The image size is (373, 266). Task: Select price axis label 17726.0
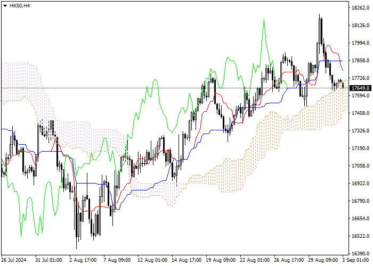(360, 78)
